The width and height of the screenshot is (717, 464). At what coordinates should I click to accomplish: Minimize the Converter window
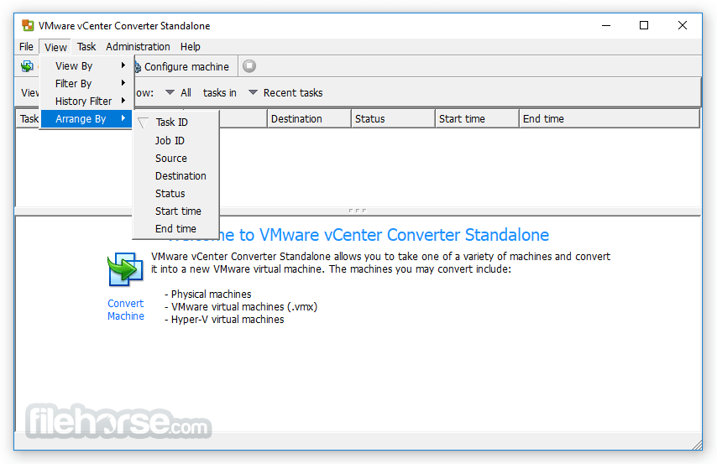[x=606, y=26]
